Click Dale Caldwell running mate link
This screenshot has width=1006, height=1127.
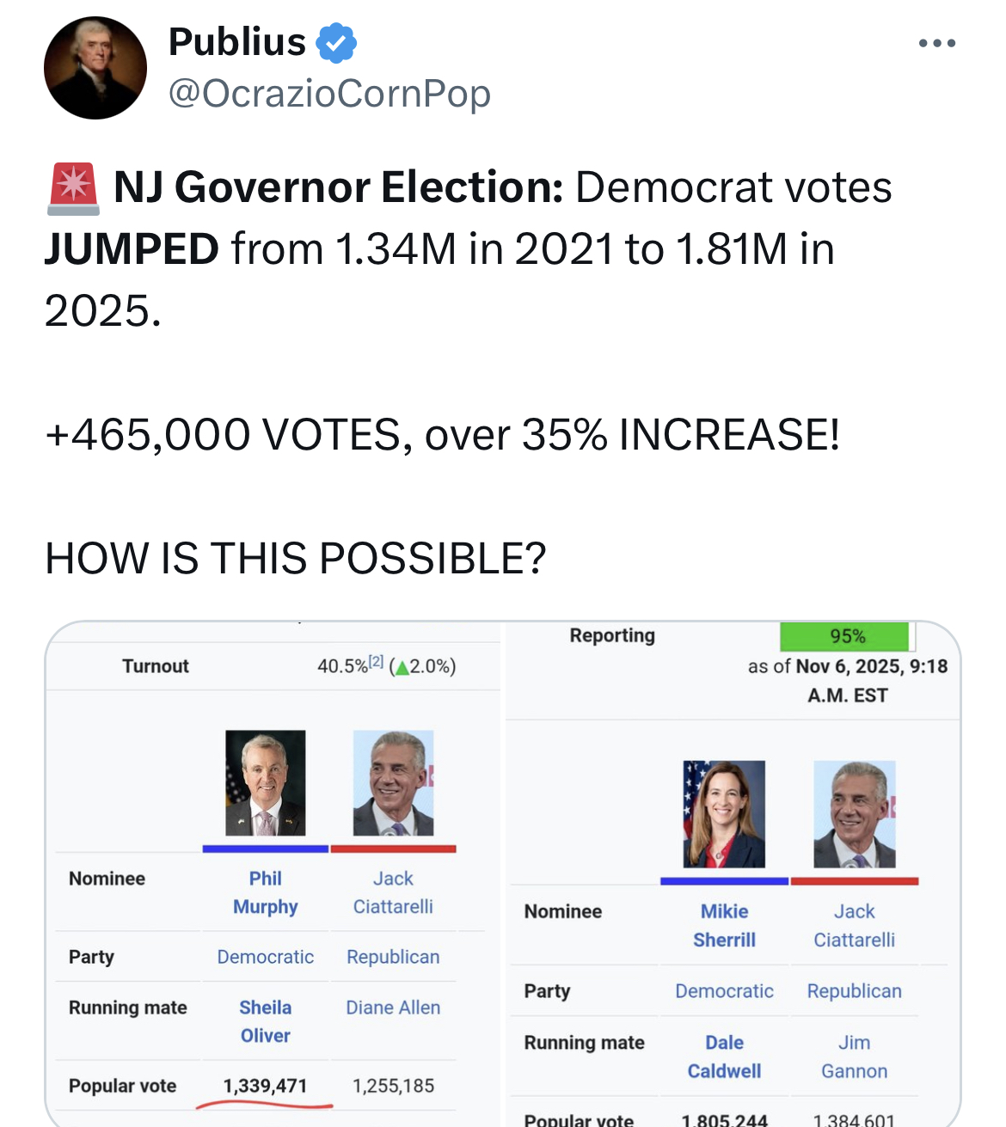tap(724, 1057)
